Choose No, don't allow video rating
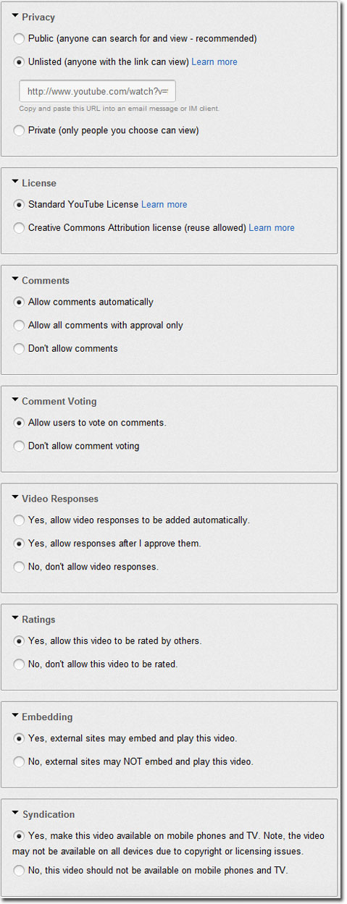Image resolution: width=347 pixels, height=904 pixels. coord(20,664)
